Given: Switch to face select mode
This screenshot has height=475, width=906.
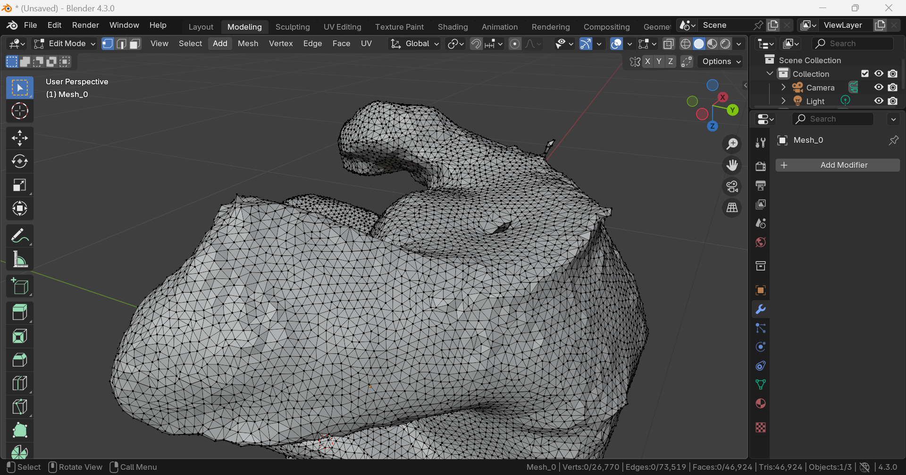Looking at the screenshot, I should pos(135,44).
